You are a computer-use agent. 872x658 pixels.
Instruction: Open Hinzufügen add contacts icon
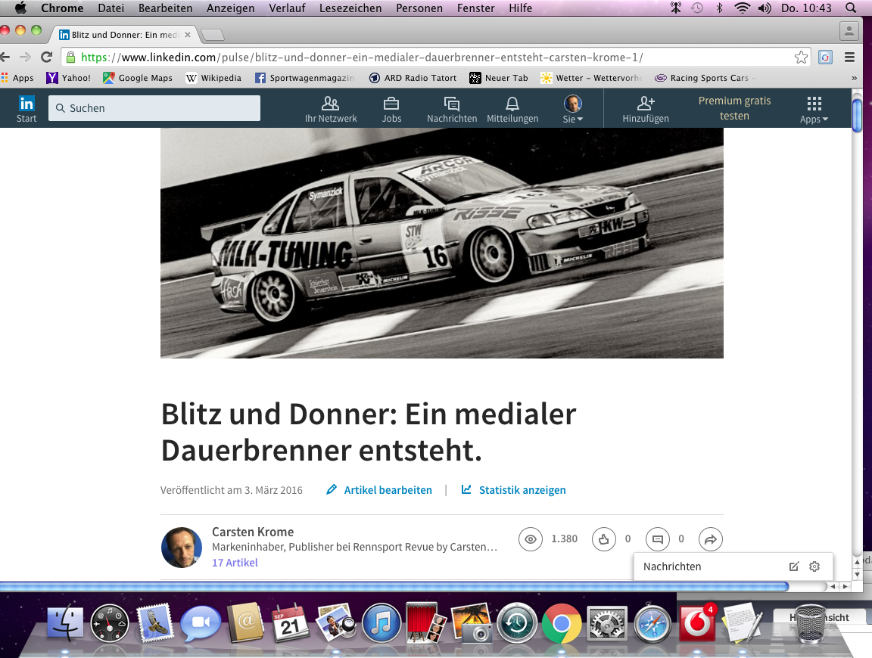pos(646,109)
